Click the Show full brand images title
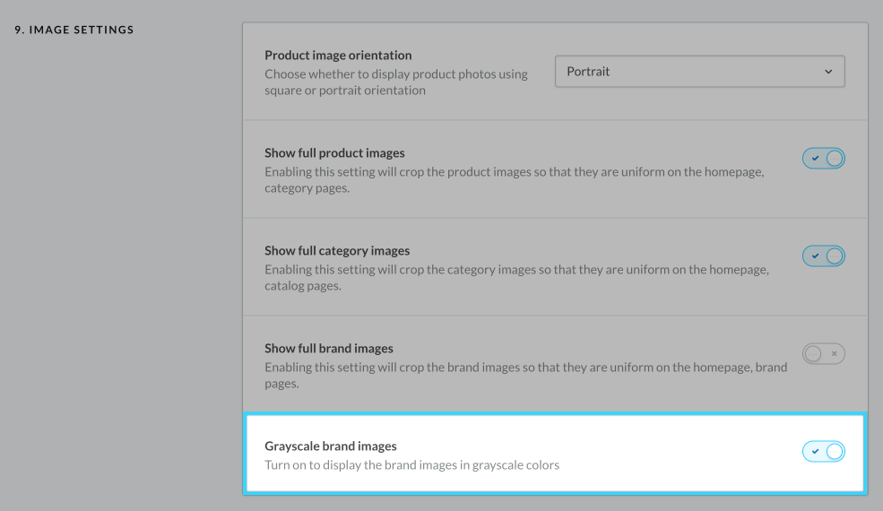883x511 pixels. [329, 348]
